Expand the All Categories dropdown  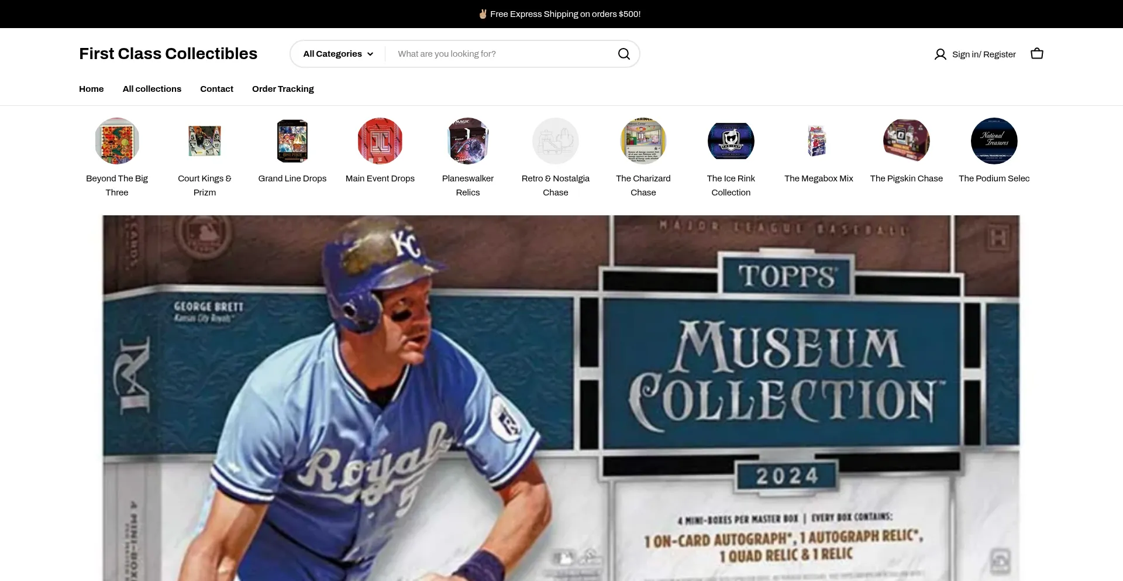coord(338,54)
